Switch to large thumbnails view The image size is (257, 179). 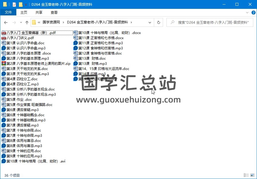pos(252,175)
